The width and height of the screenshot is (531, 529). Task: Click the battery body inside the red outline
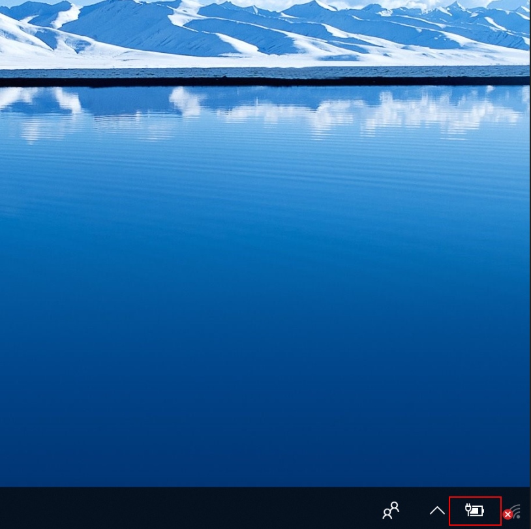pyautogui.click(x=478, y=511)
